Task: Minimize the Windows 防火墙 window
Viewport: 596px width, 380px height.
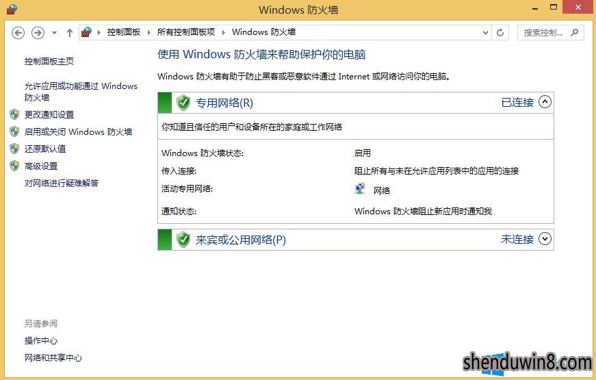Action: (x=535, y=8)
